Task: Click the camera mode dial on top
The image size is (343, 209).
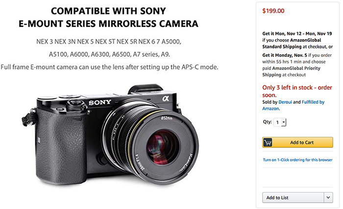Action: click(x=75, y=105)
